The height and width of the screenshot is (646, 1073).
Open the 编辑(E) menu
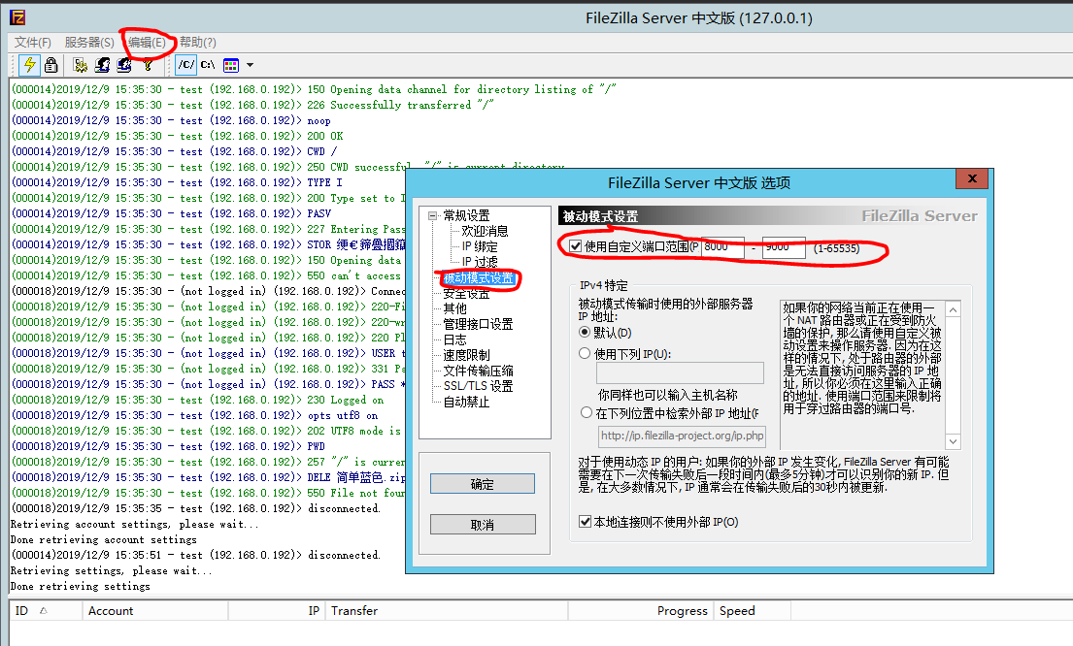point(148,43)
